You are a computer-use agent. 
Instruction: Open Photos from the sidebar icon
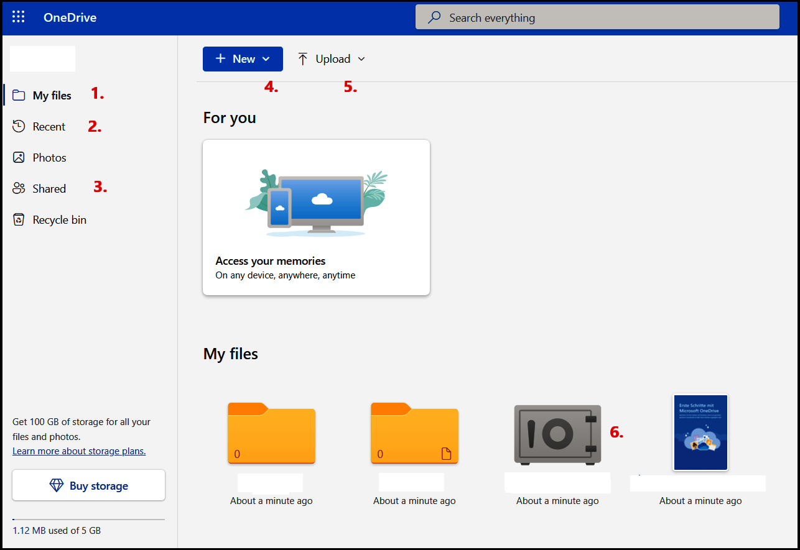19,157
